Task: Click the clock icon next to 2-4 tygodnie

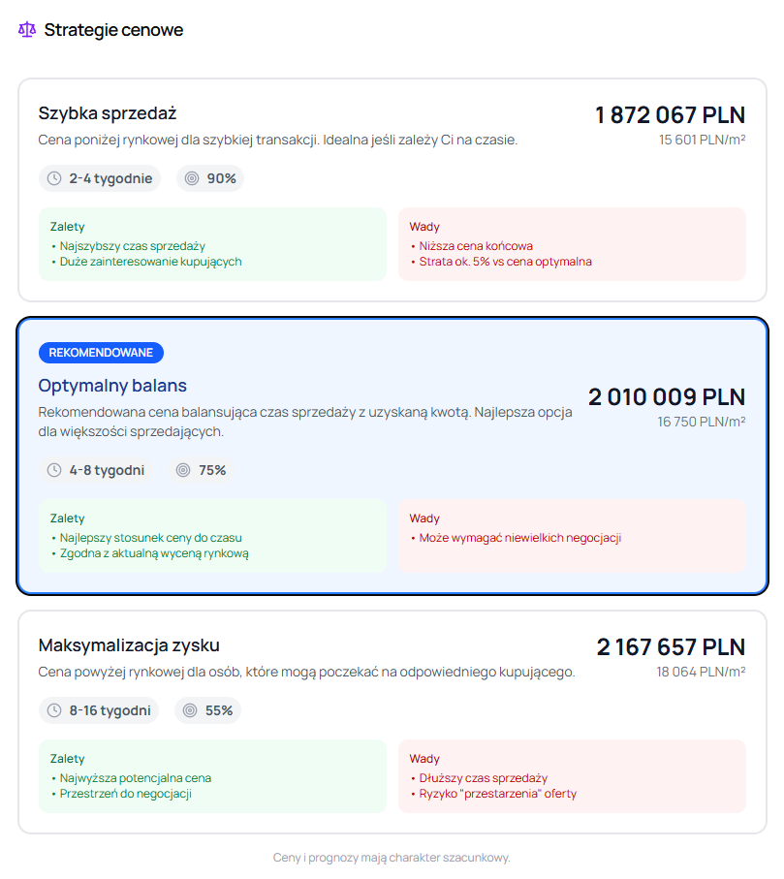Action: coord(54,178)
